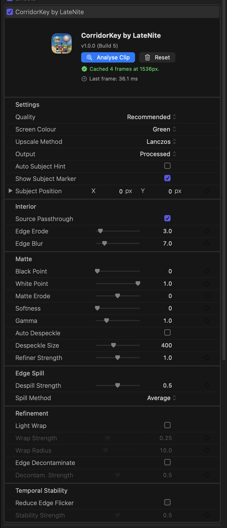The image size is (227, 528).
Task: Expand the Subject Position disclosure triangle
Action: click(x=10, y=191)
